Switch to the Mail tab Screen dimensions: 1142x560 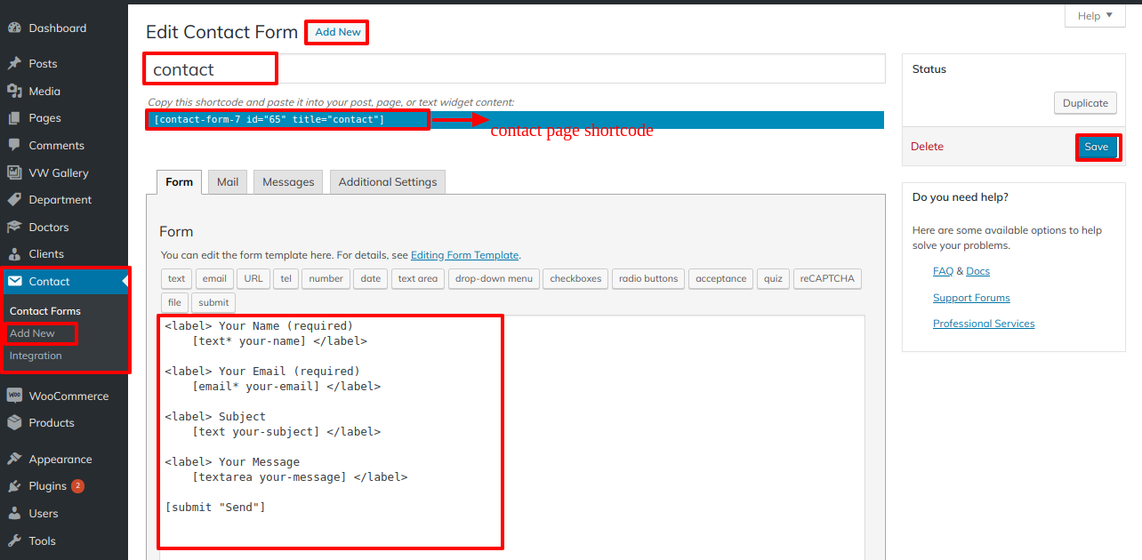[x=228, y=182]
